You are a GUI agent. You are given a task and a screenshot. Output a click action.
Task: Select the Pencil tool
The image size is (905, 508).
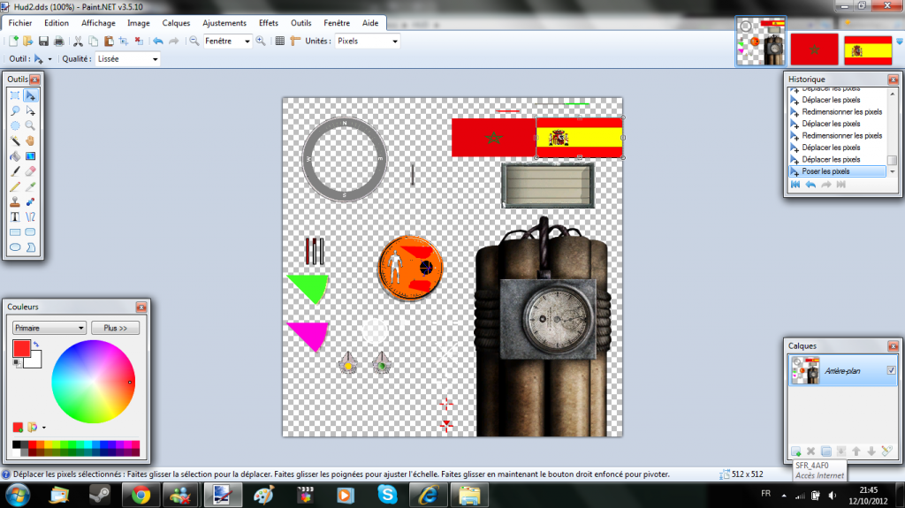15,186
